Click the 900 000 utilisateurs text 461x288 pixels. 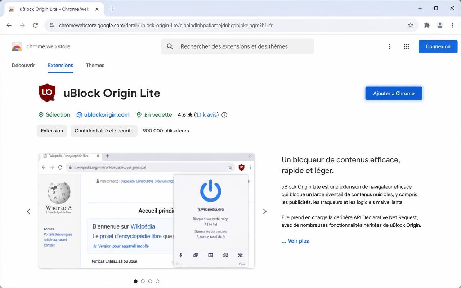166,131
